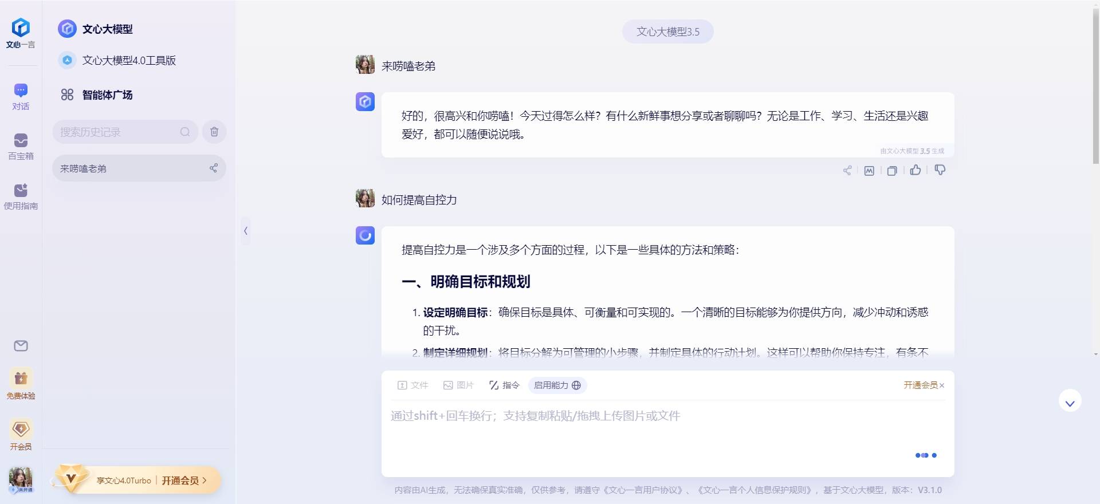
Task: Click the 如何提高自控力 user message
Action: (419, 200)
